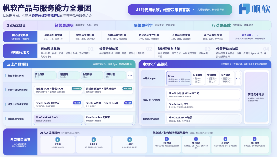Choose FineBI 云独享（FineBI Next）card
This screenshot has width=277, height=157.
pyautogui.click(x=109, y=104)
